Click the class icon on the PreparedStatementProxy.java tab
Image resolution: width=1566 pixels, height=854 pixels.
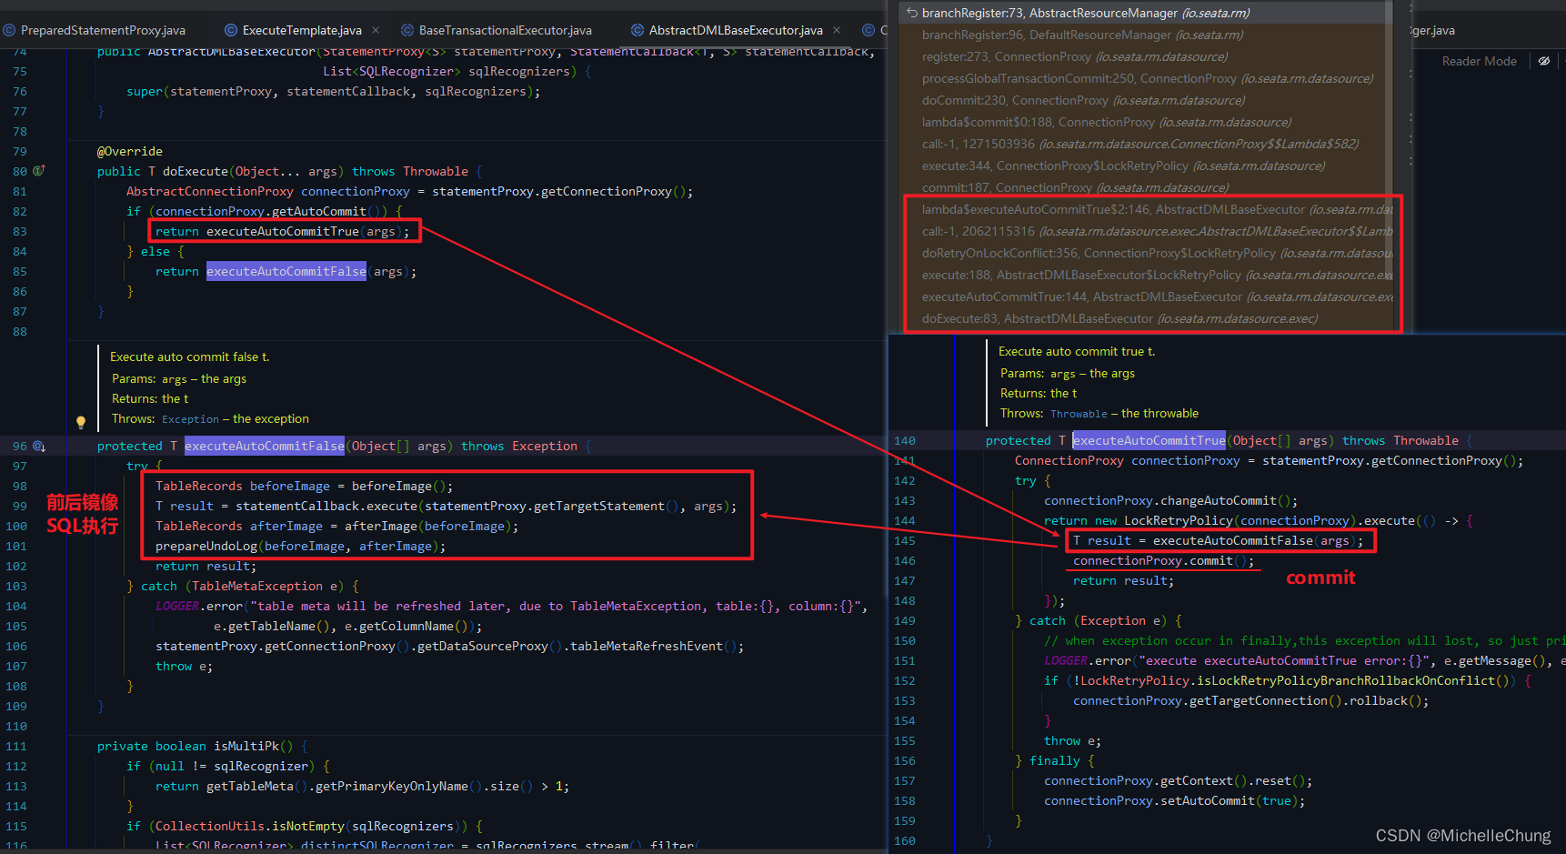(x=9, y=30)
